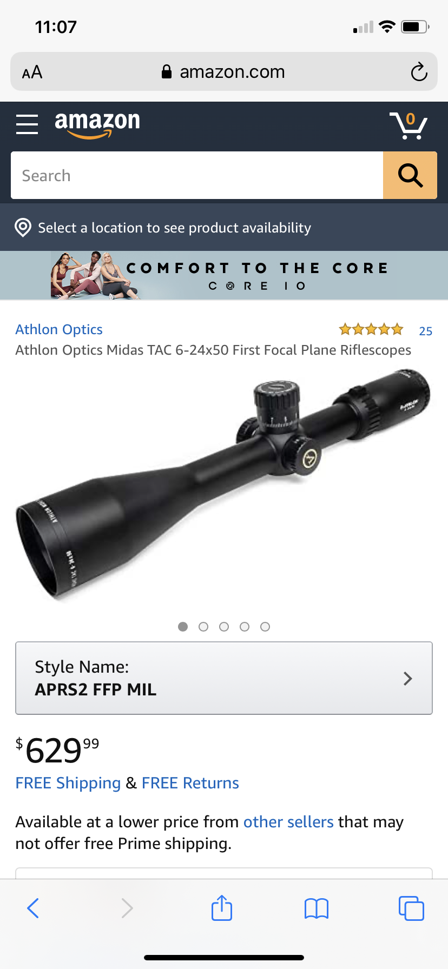Open the shopping cart
Image resolution: width=448 pixels, height=969 pixels.
tap(409, 125)
